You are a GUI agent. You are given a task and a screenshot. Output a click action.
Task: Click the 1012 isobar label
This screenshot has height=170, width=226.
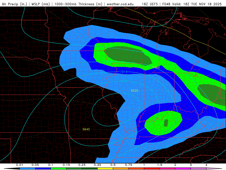click(124, 81)
